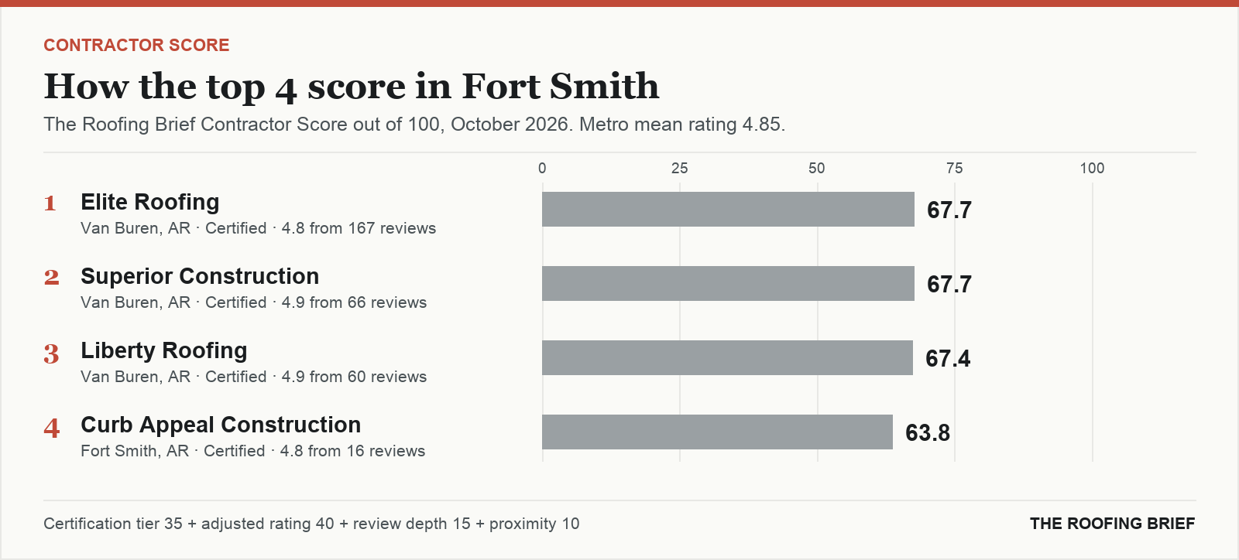Click the axis label '50'
This screenshot has width=1239, height=560.
[x=817, y=169]
